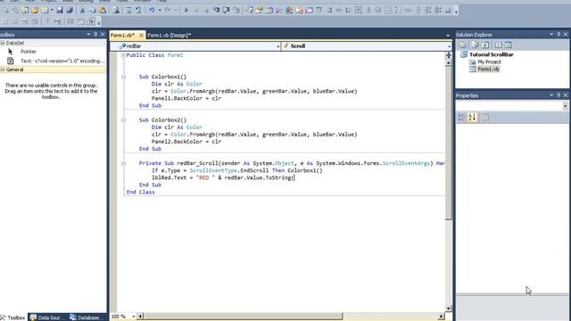Click the Cut scissors icon
Image resolution: width=571 pixels, height=321 pixels.
(x=83, y=11)
